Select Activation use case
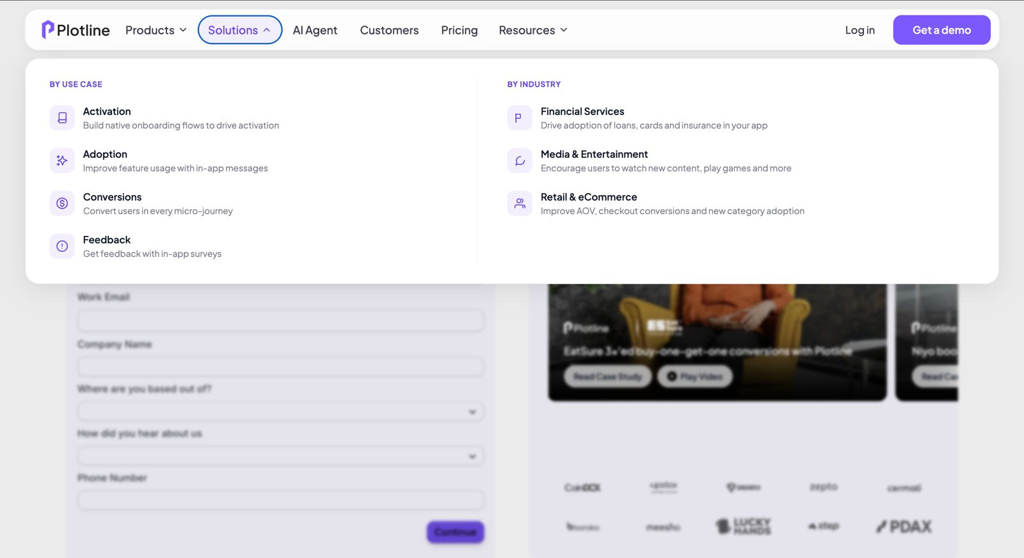The image size is (1024, 558). pyautogui.click(x=107, y=111)
